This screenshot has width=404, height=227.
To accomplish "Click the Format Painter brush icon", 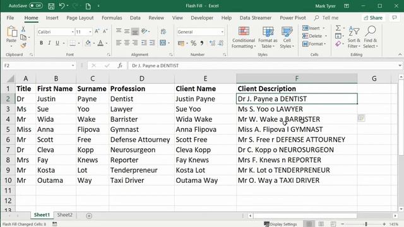I will pos(23,45).
